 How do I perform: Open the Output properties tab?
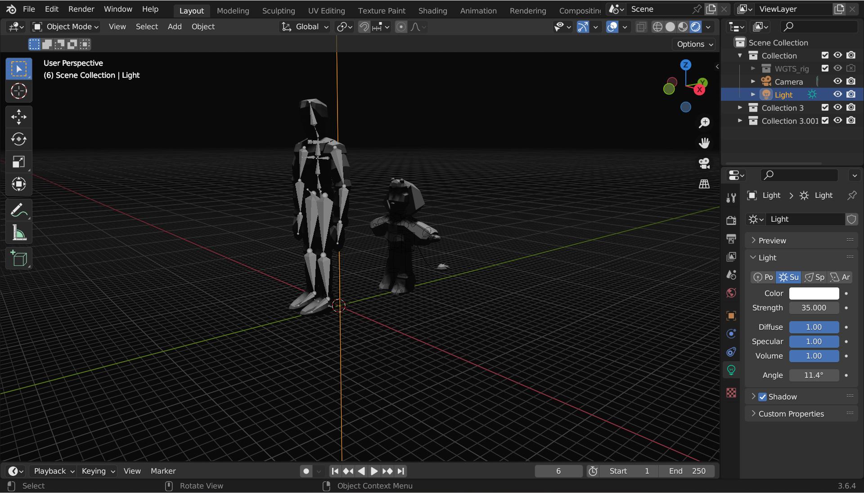[x=731, y=238]
